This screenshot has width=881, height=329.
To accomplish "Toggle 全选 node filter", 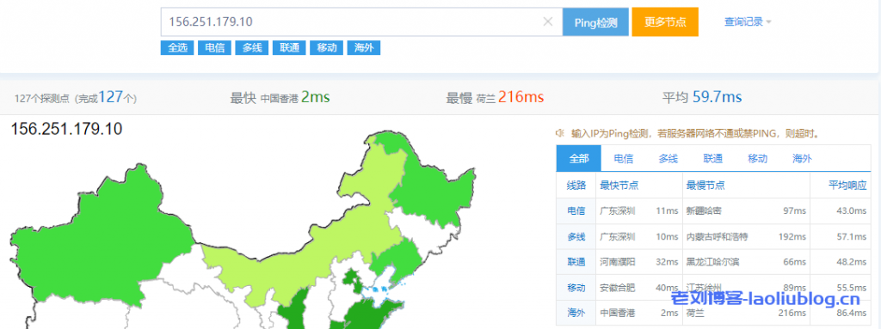I will coord(177,48).
